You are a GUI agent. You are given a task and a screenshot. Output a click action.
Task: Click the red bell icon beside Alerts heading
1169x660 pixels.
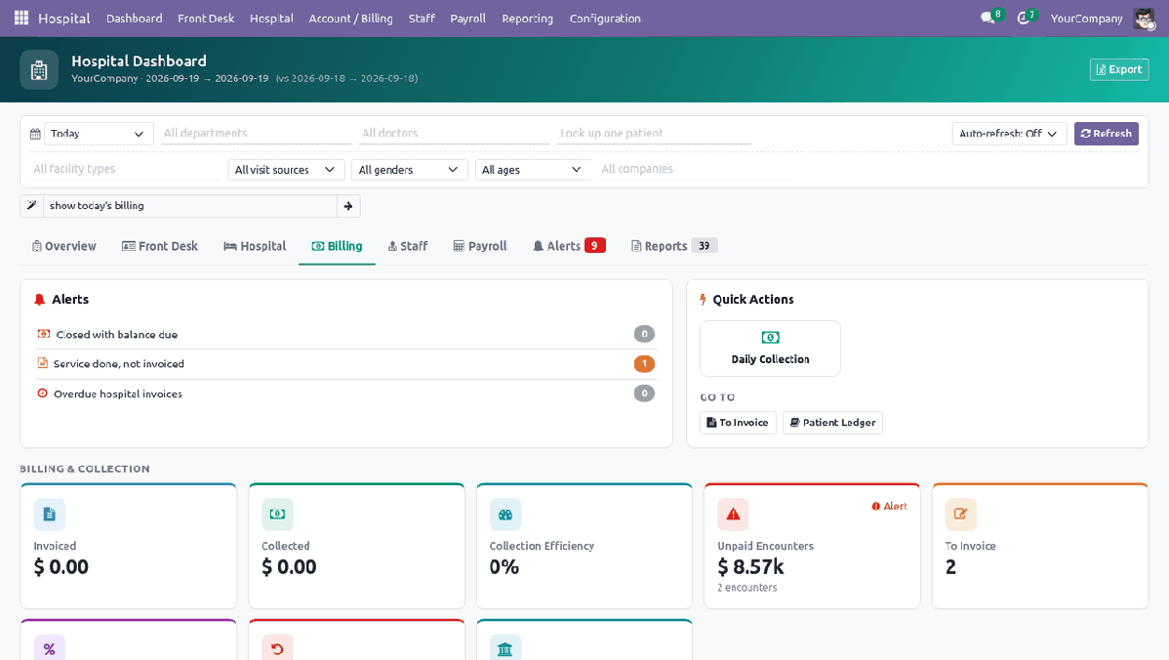click(39, 300)
